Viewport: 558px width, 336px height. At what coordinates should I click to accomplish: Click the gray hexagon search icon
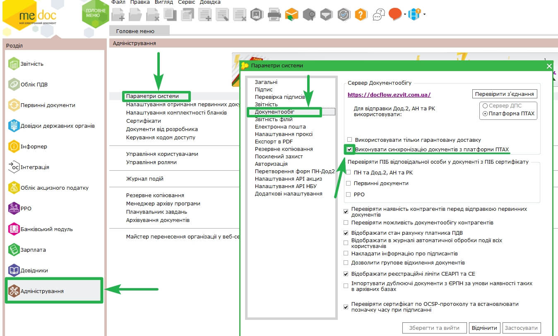309,15
